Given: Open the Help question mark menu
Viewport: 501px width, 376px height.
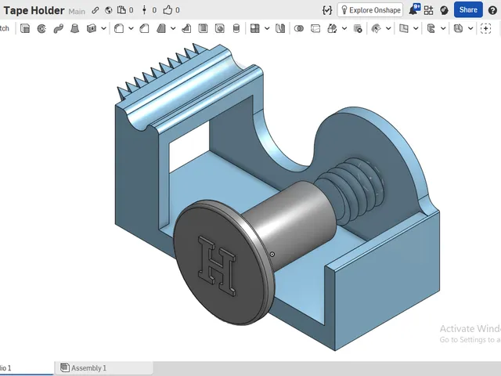Looking at the screenshot, I should [x=492, y=10].
